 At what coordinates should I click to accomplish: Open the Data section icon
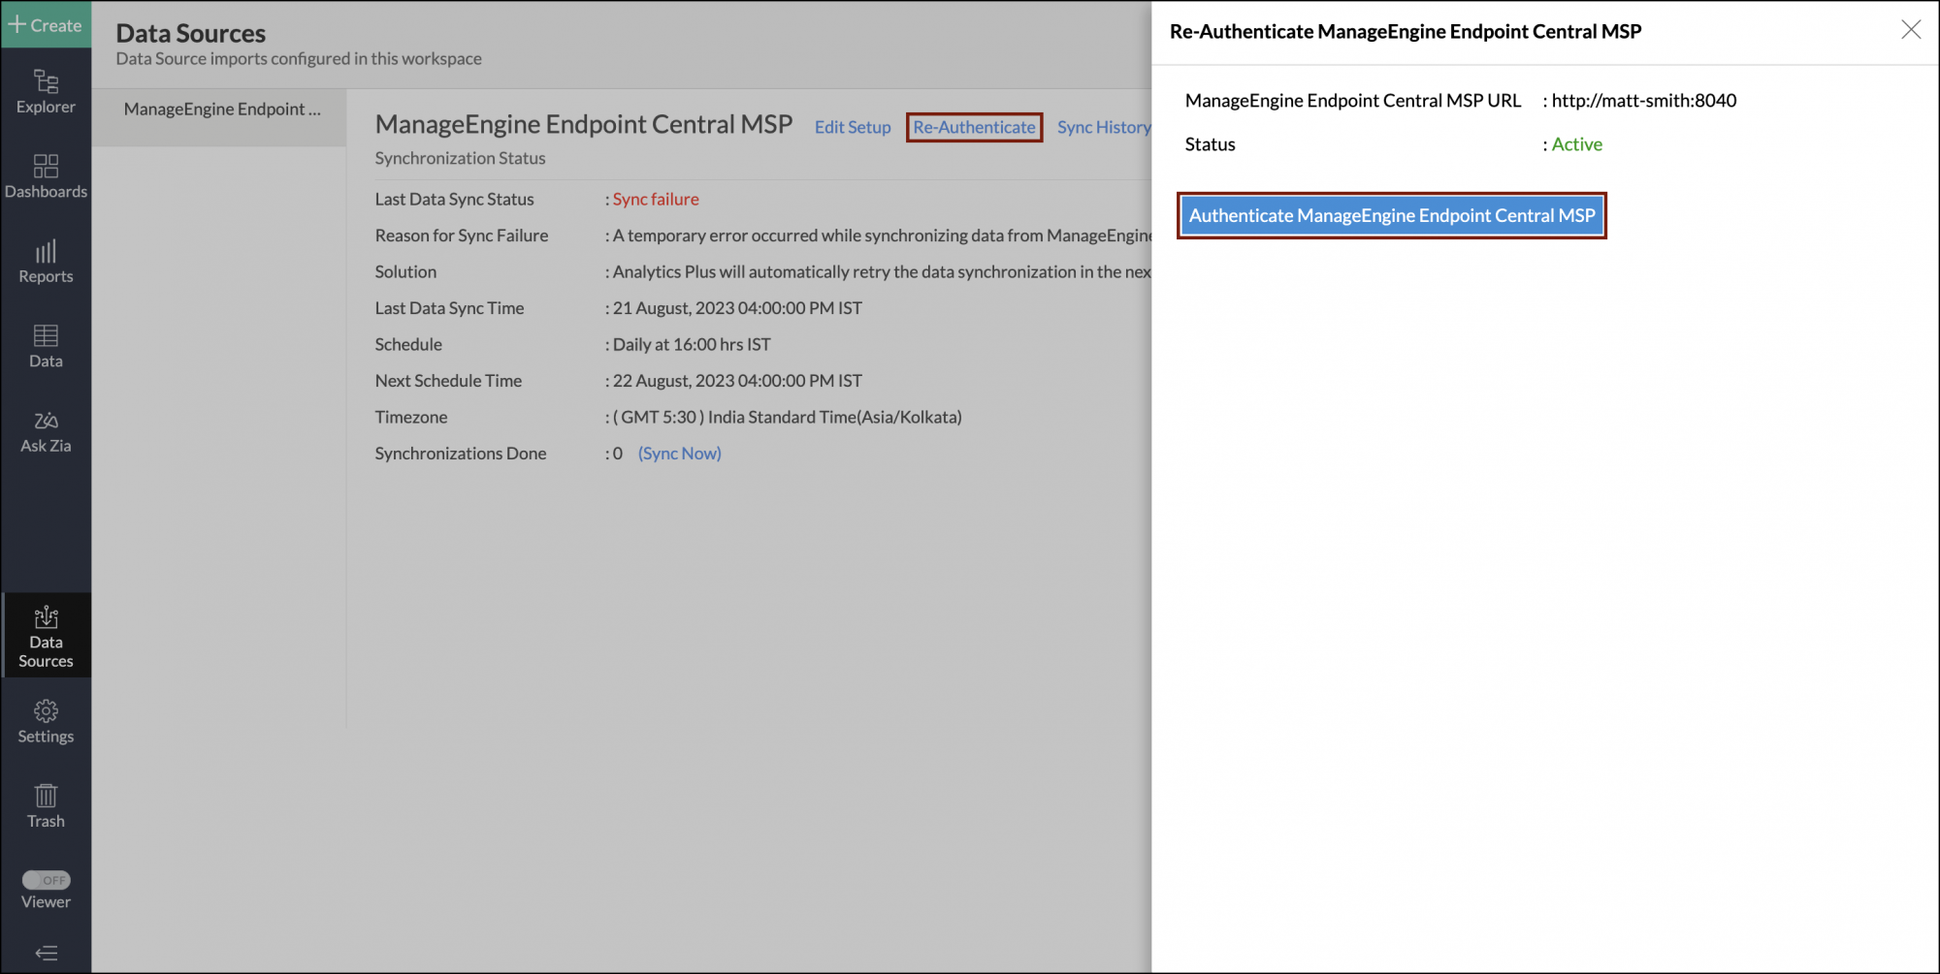[46, 346]
